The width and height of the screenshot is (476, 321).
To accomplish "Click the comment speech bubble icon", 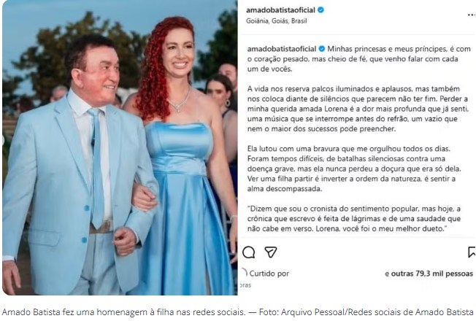I will 249,252.
